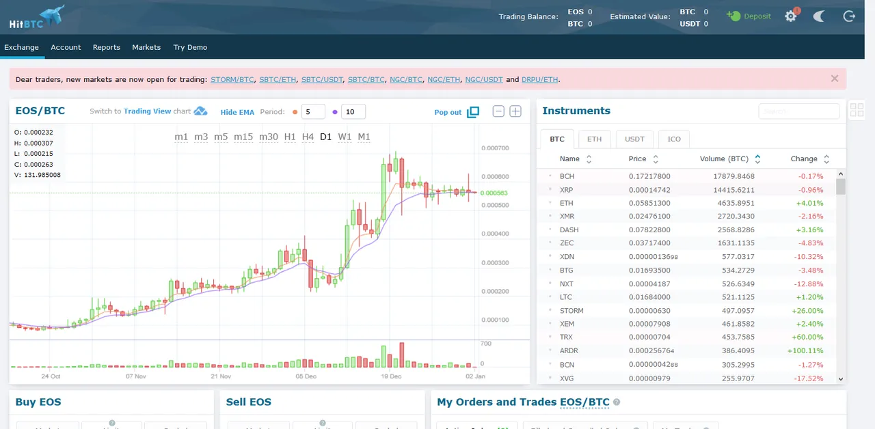Viewport: 875px width, 429px height.
Task: Select the XRP instrument row
Action: [686, 190]
